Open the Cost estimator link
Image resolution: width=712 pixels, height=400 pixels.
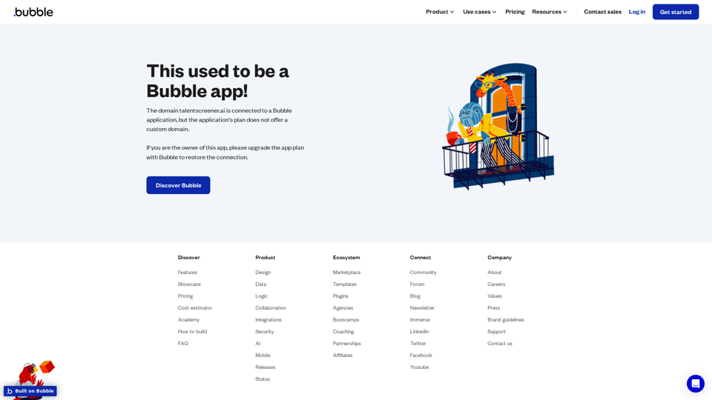[195, 307]
